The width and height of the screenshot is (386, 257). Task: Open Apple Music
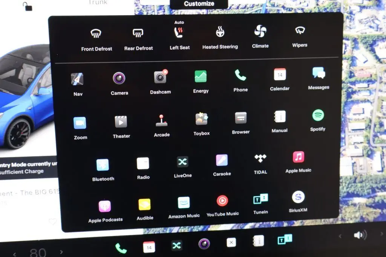tap(299, 162)
